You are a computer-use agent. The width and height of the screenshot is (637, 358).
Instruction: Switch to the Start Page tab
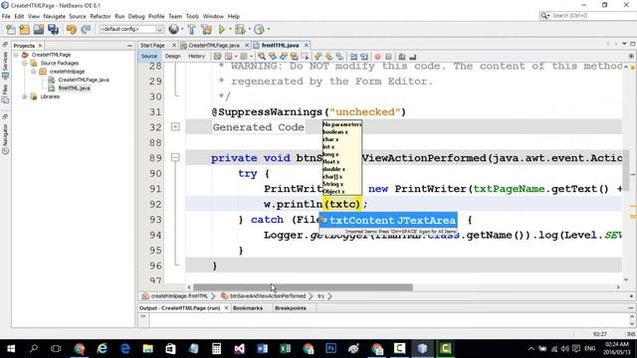coord(152,45)
